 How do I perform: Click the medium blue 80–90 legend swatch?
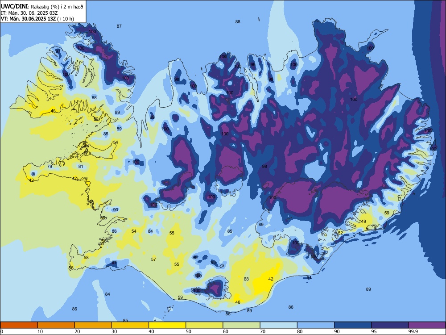(316, 325)
